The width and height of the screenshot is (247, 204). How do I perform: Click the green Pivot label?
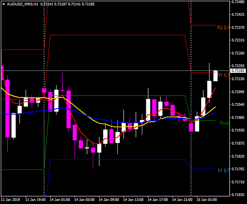pos(224,123)
